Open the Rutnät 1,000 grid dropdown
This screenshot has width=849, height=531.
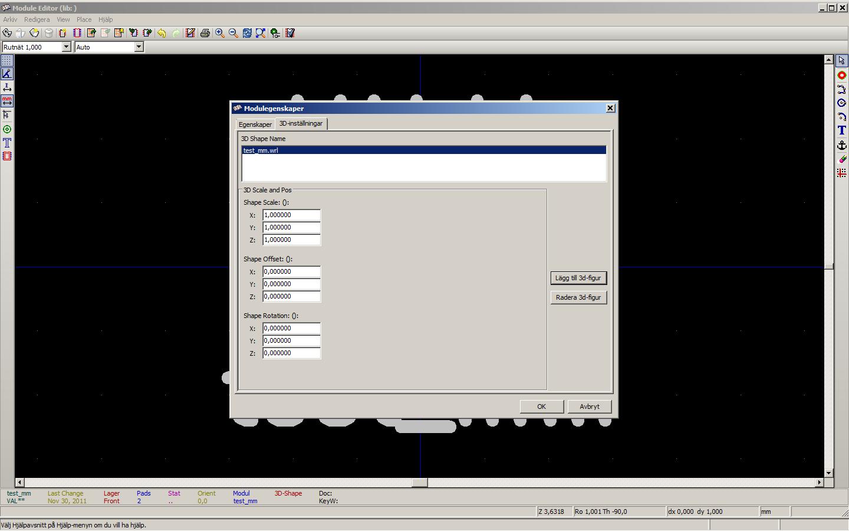(66, 47)
